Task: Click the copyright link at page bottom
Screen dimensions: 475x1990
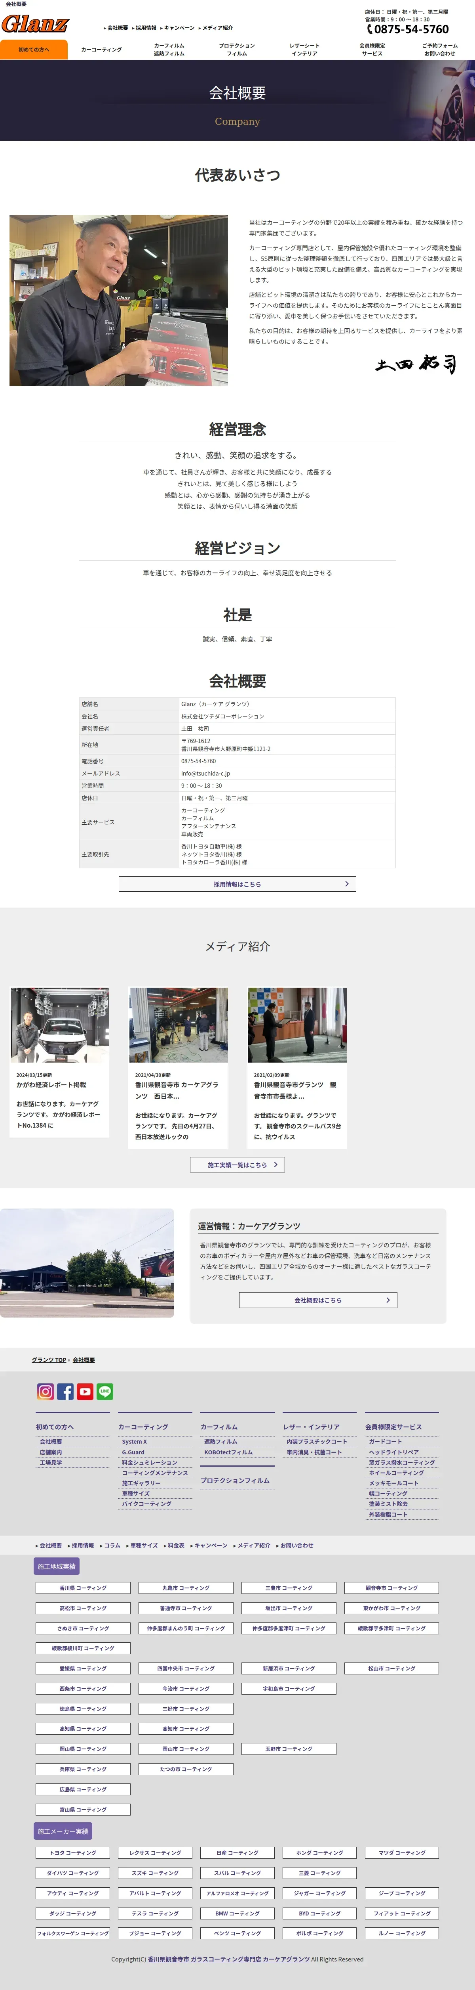Action: tap(229, 1959)
